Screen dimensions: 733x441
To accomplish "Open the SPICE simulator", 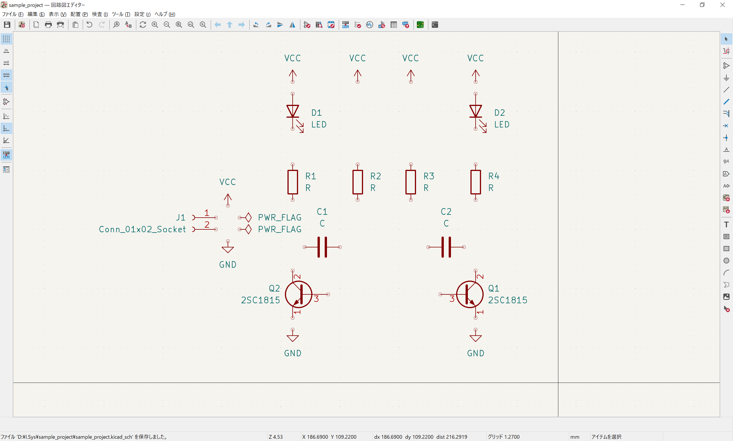I will [x=370, y=25].
